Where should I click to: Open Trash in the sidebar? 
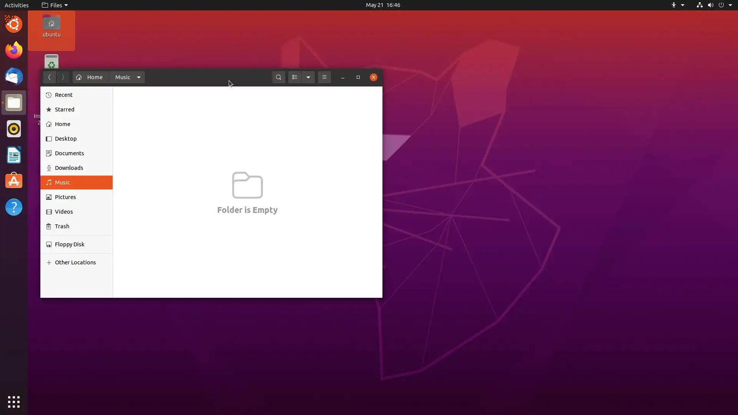(x=62, y=226)
